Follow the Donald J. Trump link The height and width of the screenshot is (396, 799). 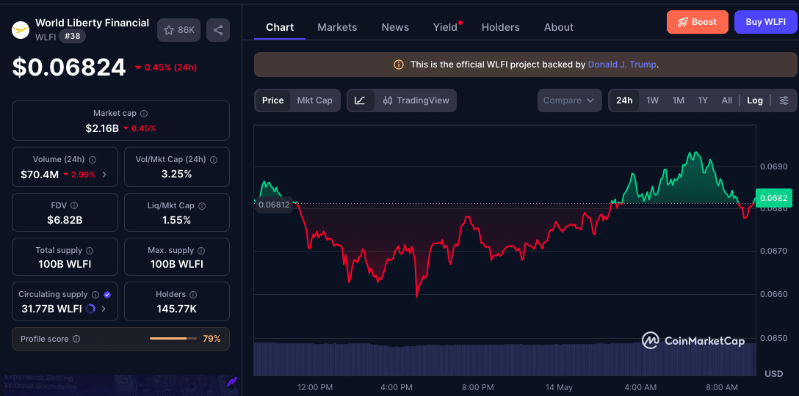click(x=622, y=65)
